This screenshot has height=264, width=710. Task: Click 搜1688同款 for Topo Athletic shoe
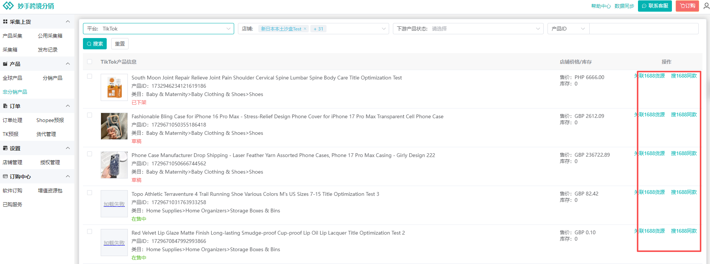[684, 192]
